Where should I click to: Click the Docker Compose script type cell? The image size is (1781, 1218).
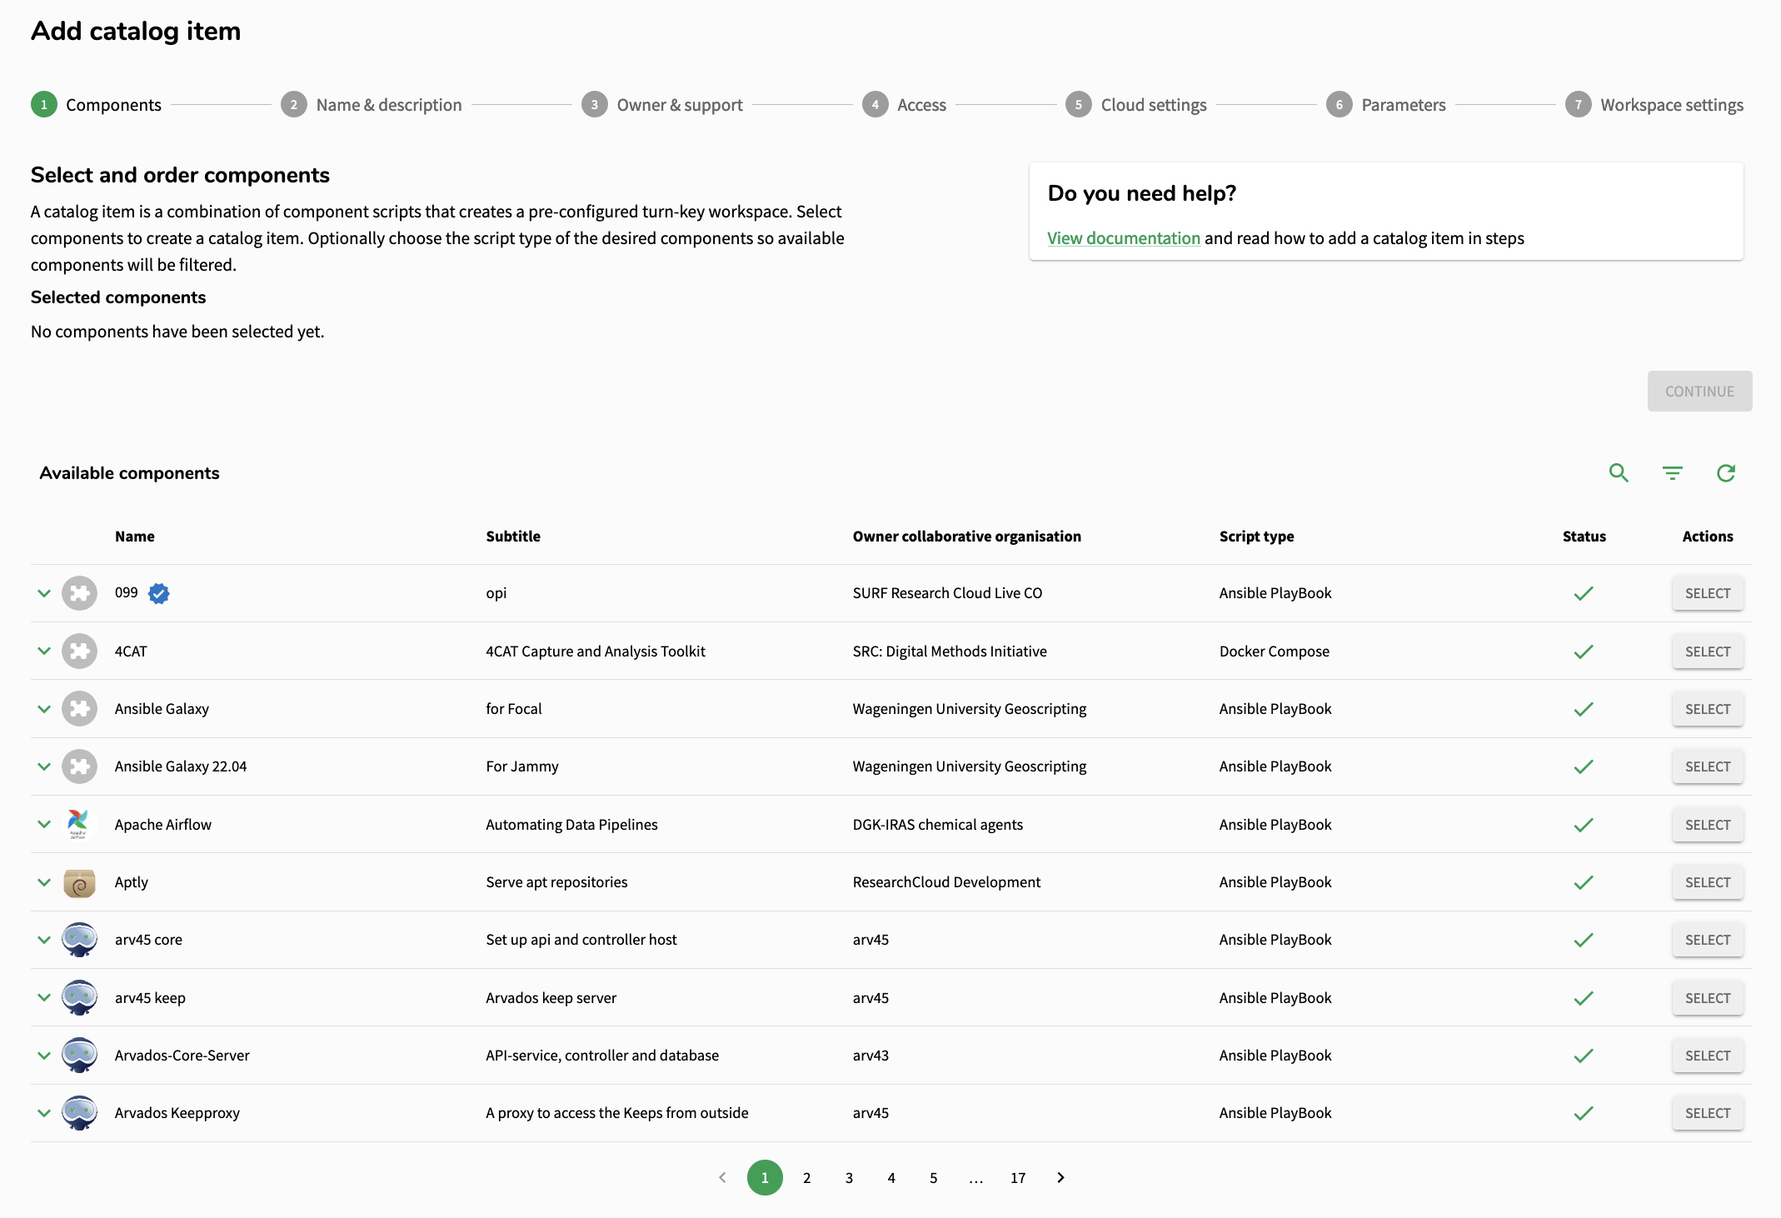tap(1274, 651)
